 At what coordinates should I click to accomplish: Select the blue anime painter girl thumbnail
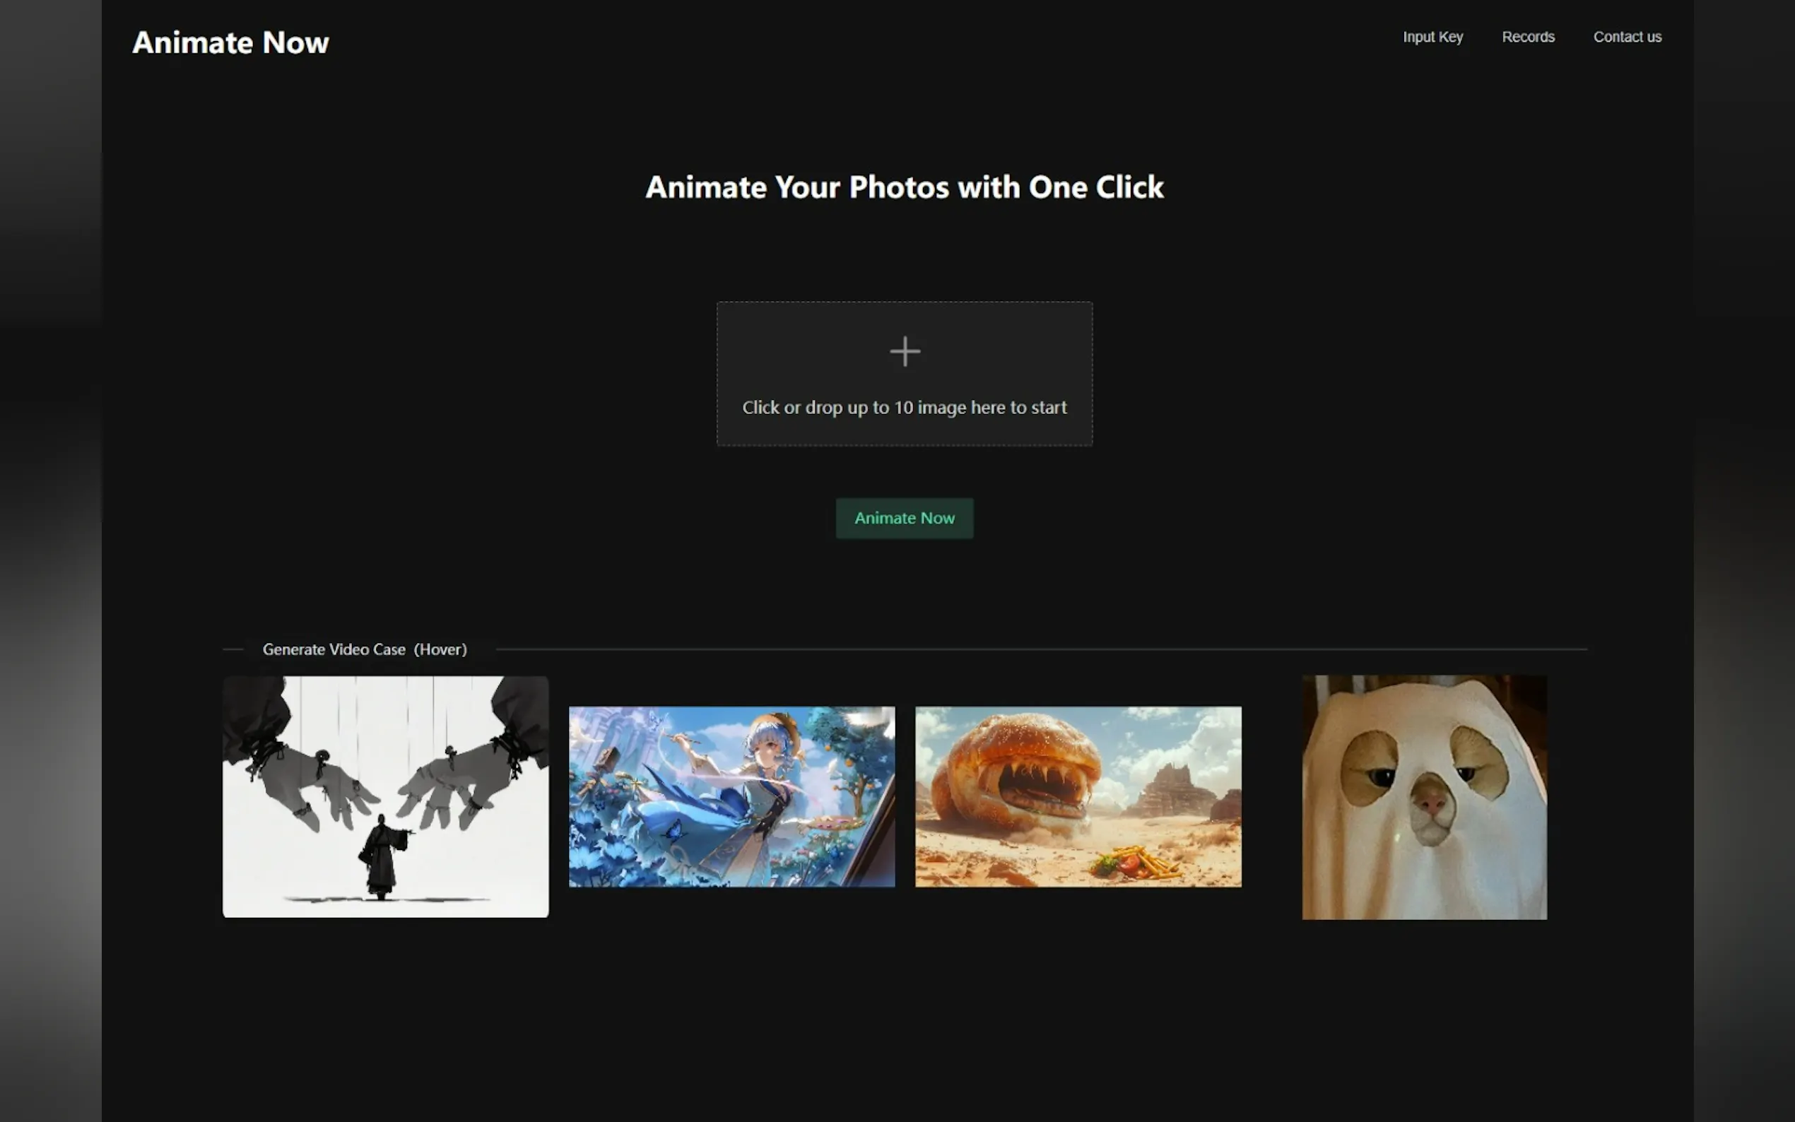pos(731,796)
